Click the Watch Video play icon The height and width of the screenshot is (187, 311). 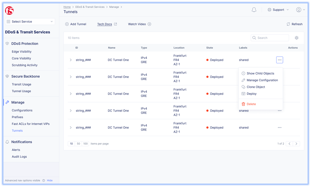(x=149, y=24)
